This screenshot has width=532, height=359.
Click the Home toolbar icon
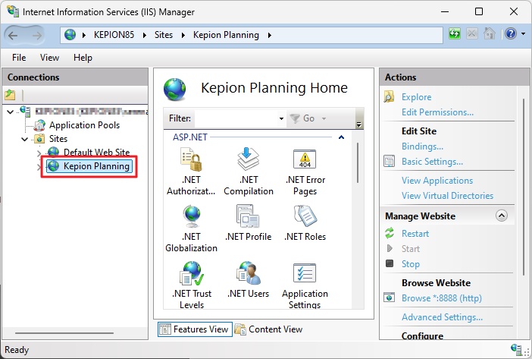pos(490,34)
